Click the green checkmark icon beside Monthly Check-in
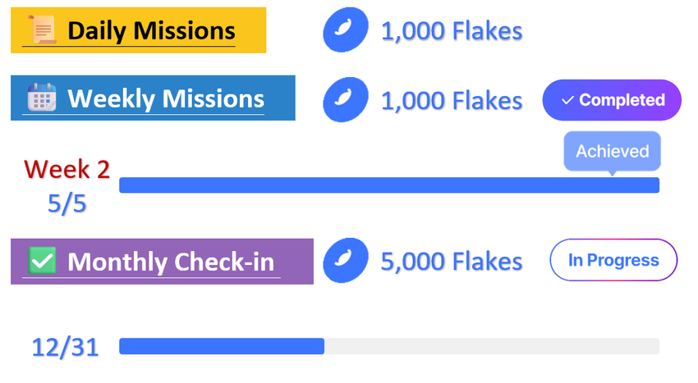 42,262
